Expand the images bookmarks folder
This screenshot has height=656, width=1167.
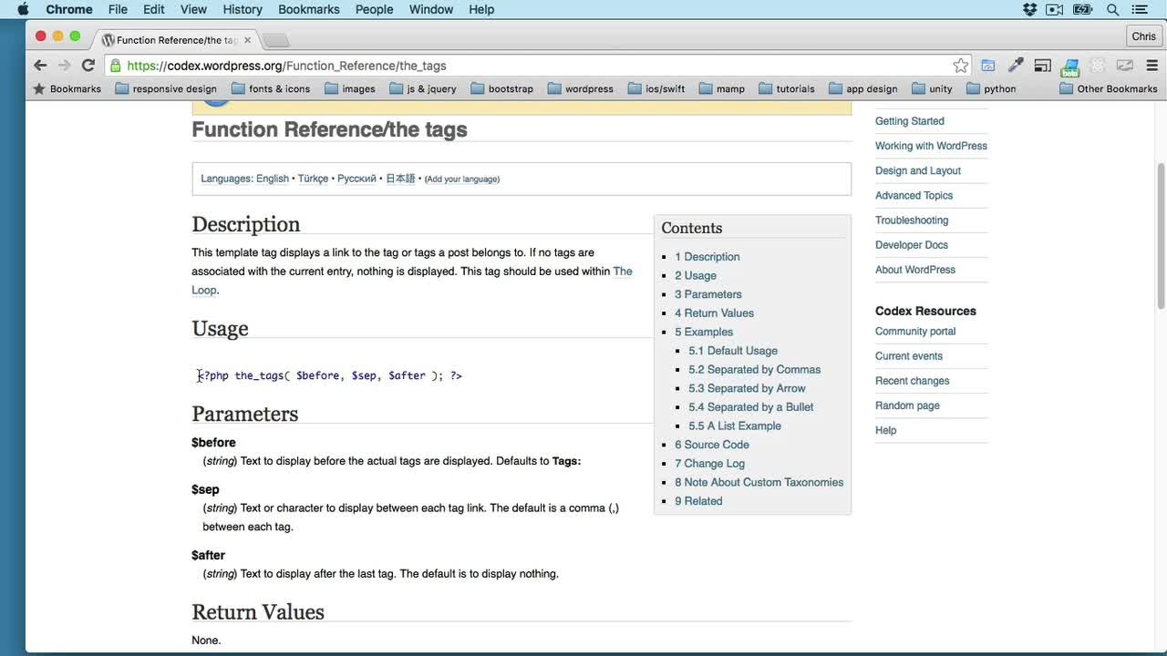350,88
